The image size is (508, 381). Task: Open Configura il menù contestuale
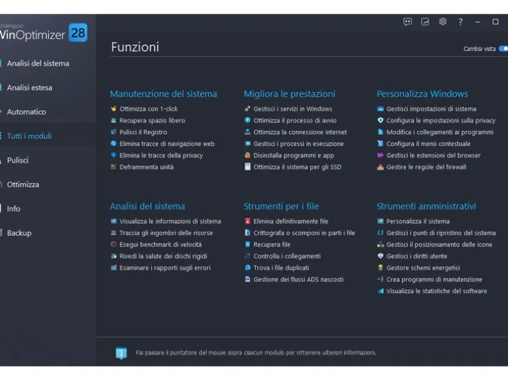(428, 144)
